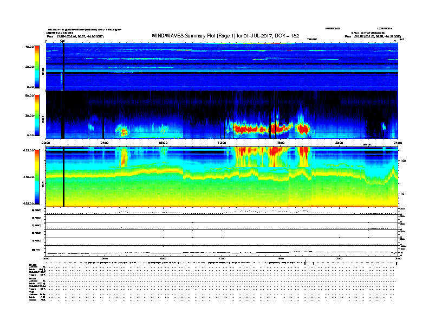Viewport: 429px width, 332px height.
Task: Click 08:00 label under RAD1 spectrogram
Action: tap(163, 143)
